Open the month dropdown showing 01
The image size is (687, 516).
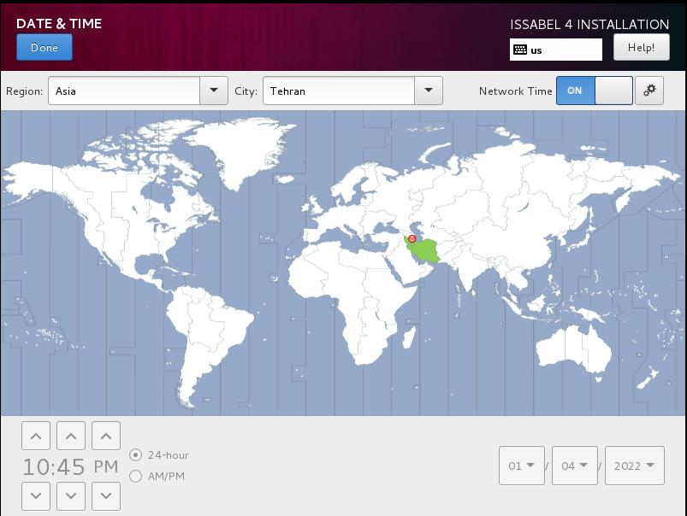522,466
